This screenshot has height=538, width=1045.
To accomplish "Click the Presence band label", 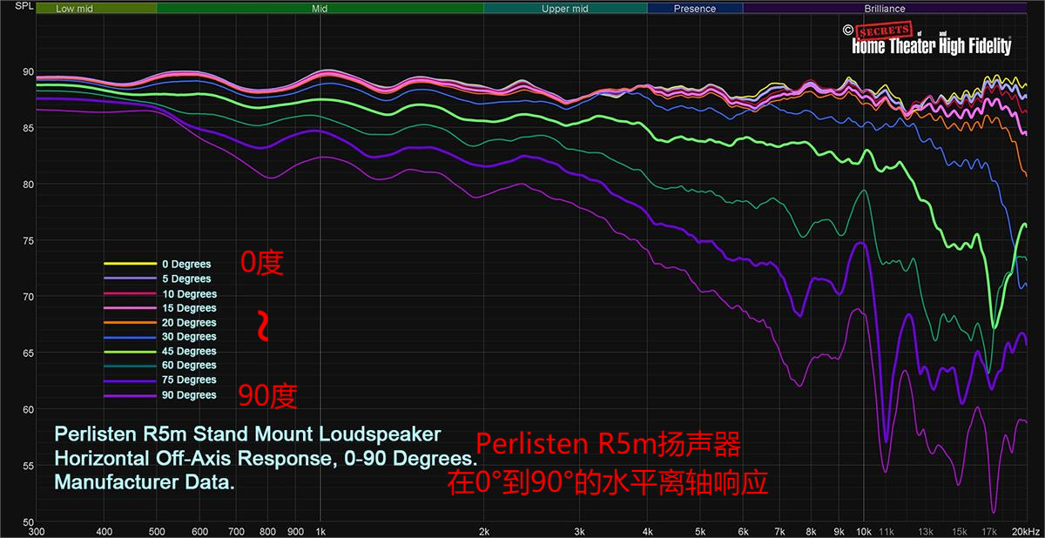I will tap(694, 9).
